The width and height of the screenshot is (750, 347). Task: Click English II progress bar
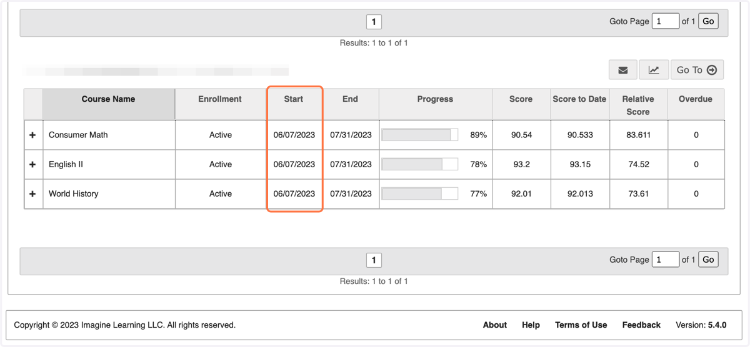[x=420, y=164]
